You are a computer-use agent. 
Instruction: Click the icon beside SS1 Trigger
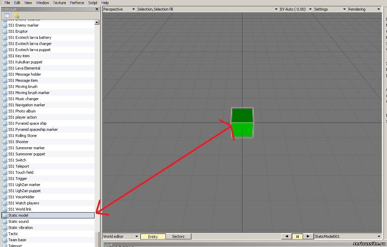pyautogui.click(x=5, y=179)
